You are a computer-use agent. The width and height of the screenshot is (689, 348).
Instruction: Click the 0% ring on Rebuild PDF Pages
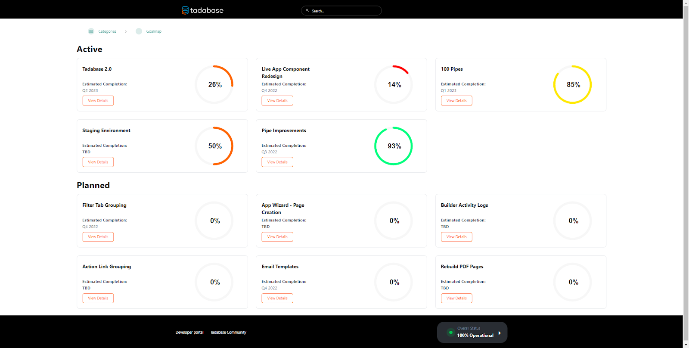point(573,282)
